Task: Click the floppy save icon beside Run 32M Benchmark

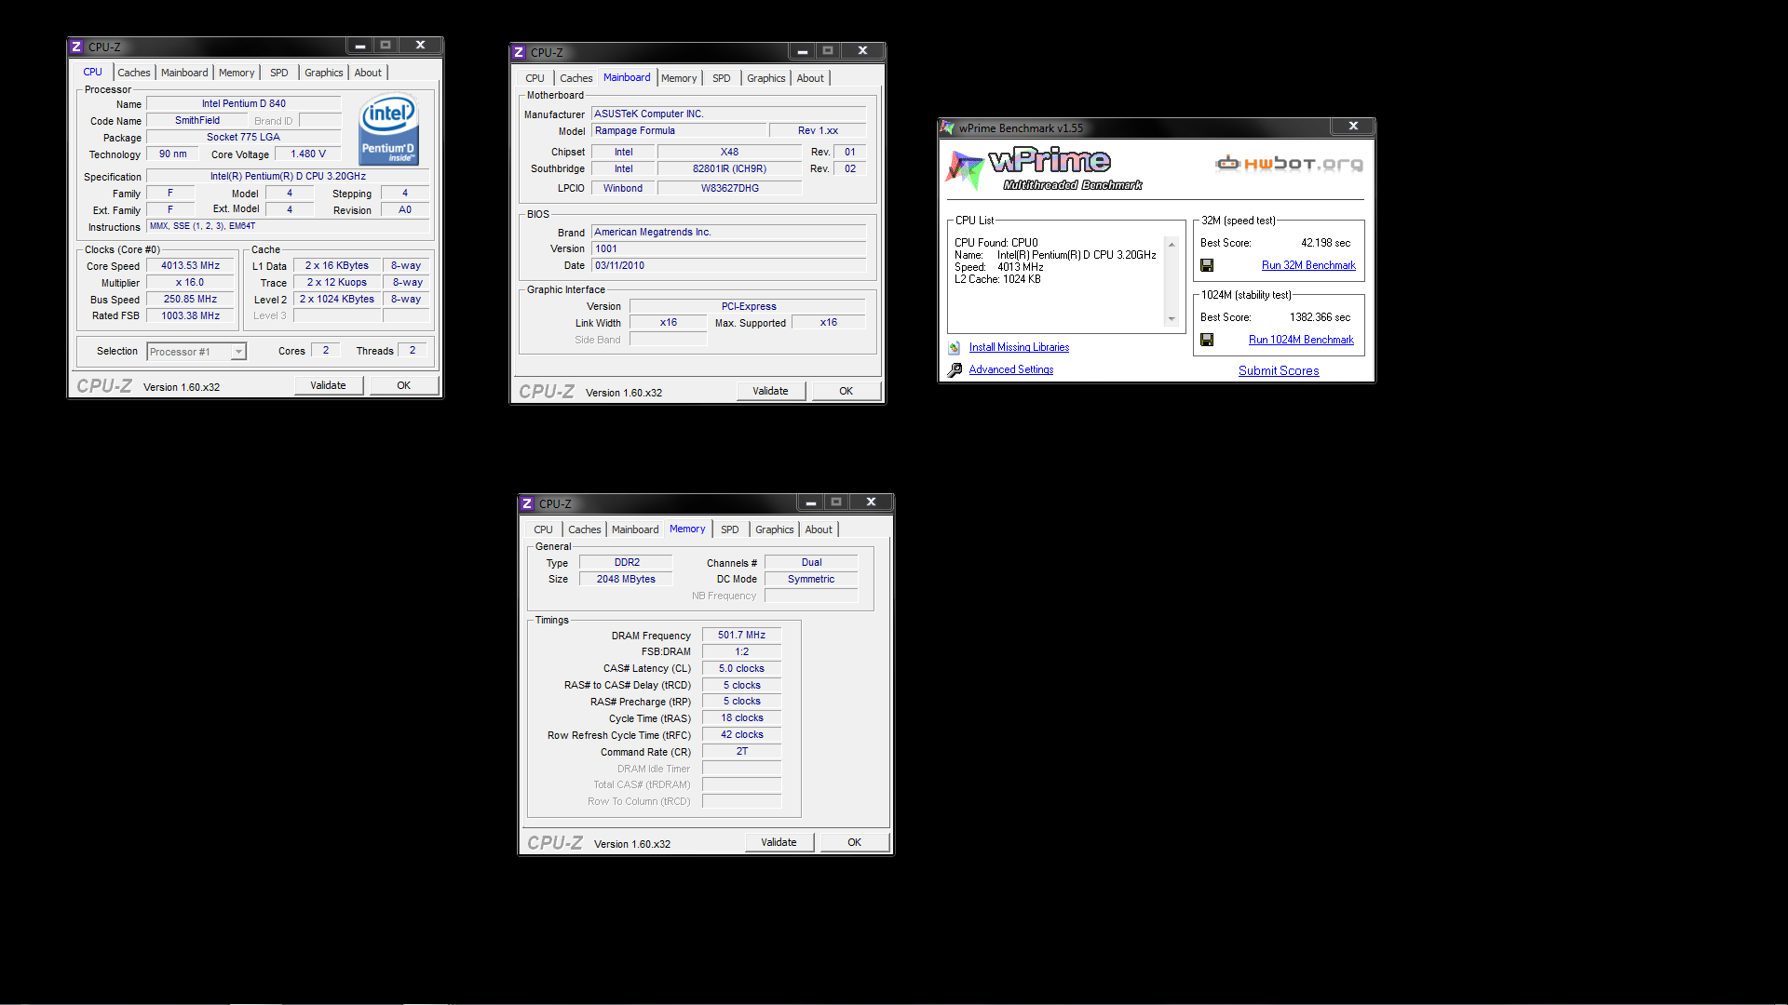Action: point(1207,266)
